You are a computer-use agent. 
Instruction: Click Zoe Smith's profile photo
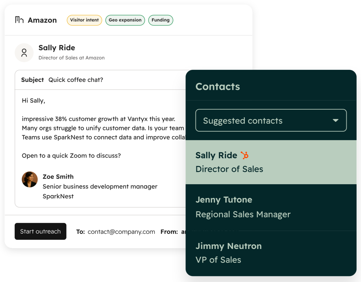coord(30,179)
